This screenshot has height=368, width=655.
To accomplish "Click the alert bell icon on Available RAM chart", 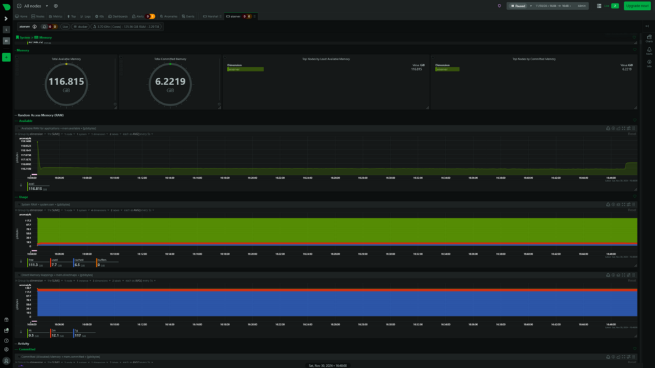I will point(608,128).
